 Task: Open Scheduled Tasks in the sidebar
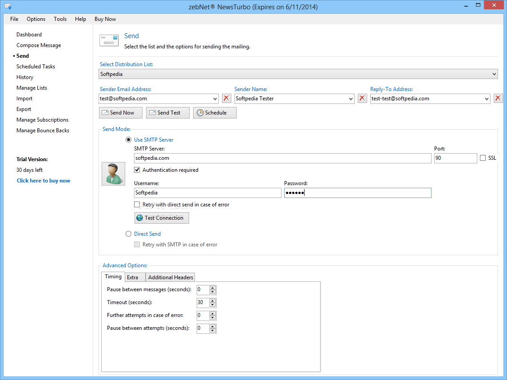(36, 67)
